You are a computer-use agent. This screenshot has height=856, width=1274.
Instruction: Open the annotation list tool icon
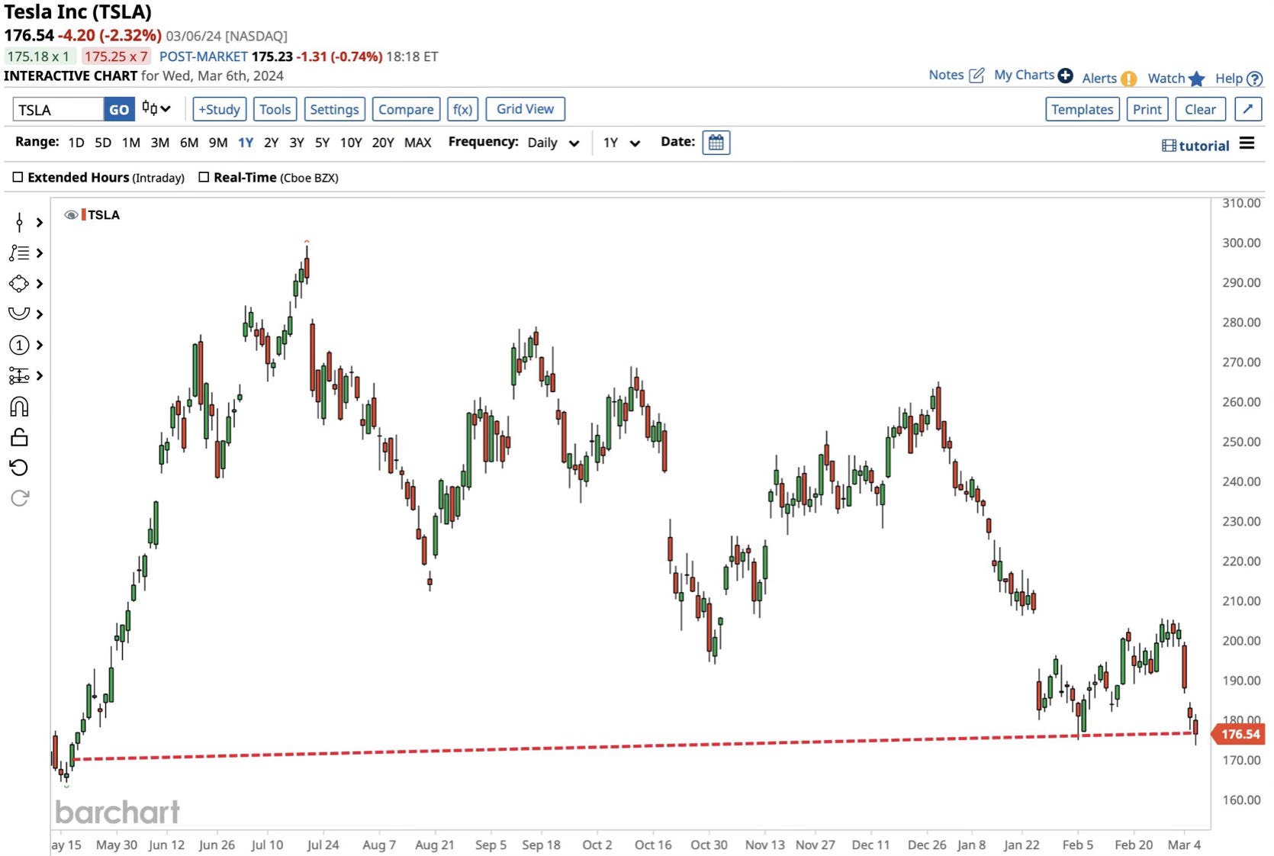pos(19,253)
